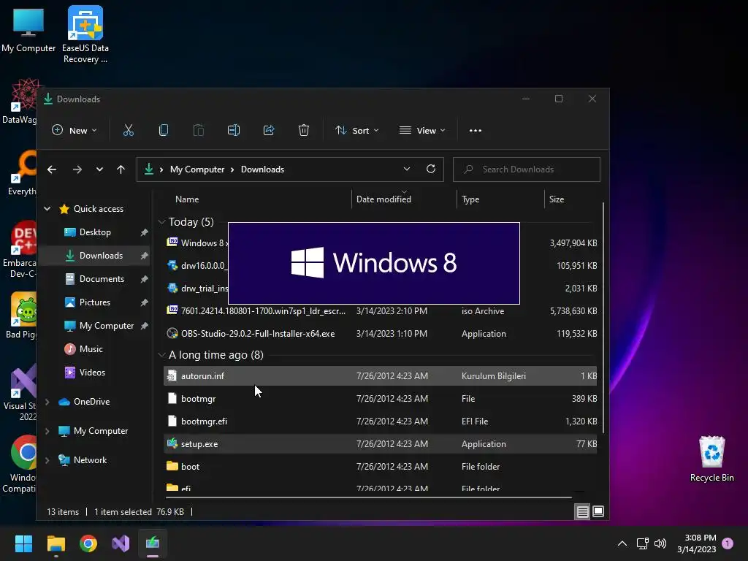Click the network tray icon
748x561 pixels.
point(642,543)
